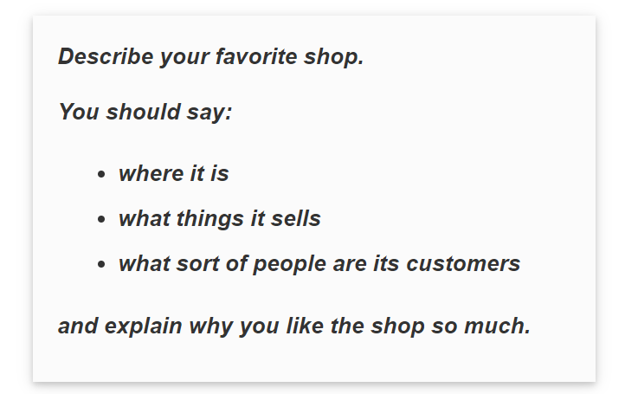Select "what sort of people are its customers"

point(319,263)
